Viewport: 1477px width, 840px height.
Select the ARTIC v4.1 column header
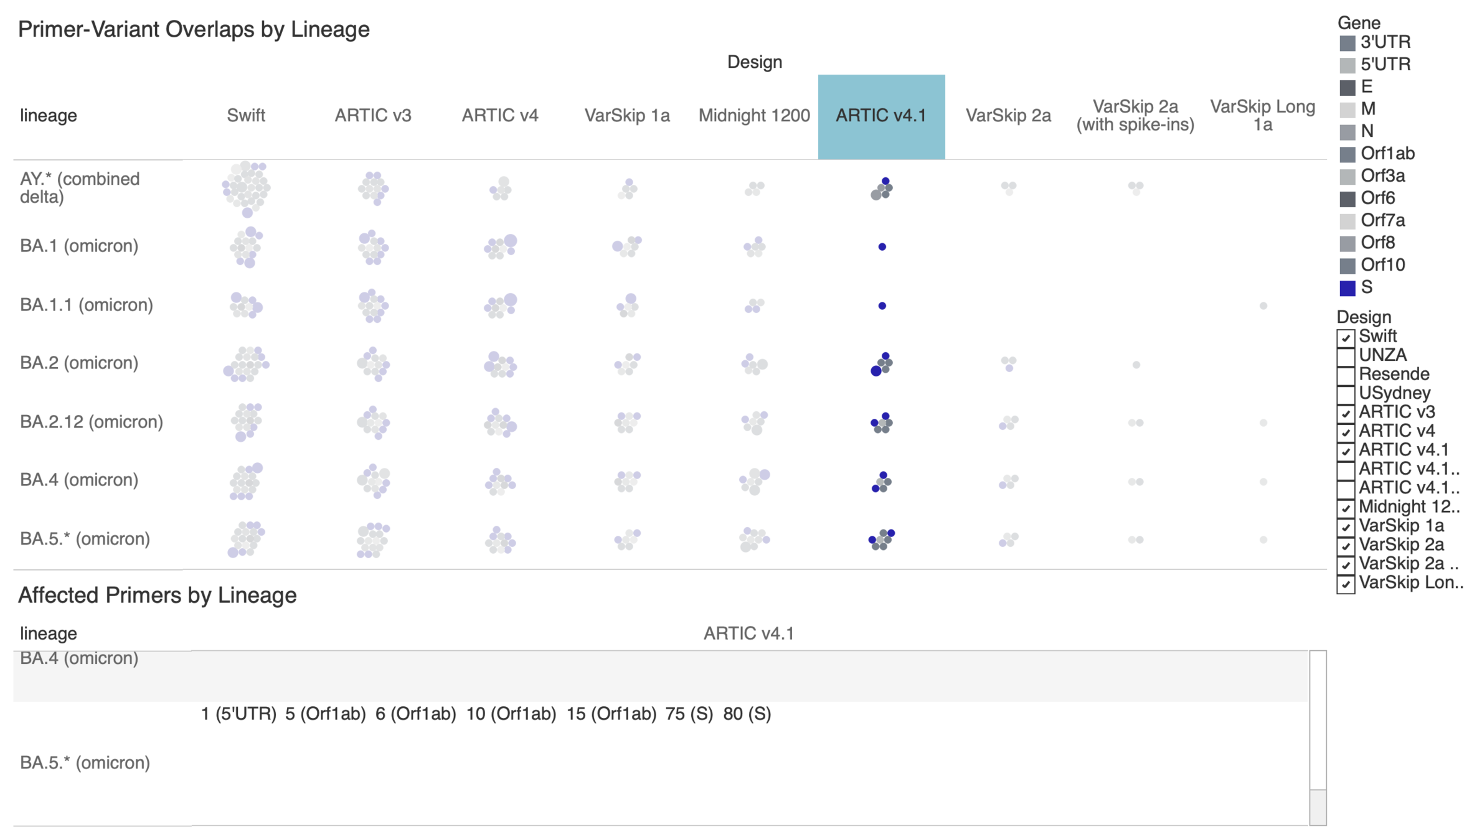(880, 116)
